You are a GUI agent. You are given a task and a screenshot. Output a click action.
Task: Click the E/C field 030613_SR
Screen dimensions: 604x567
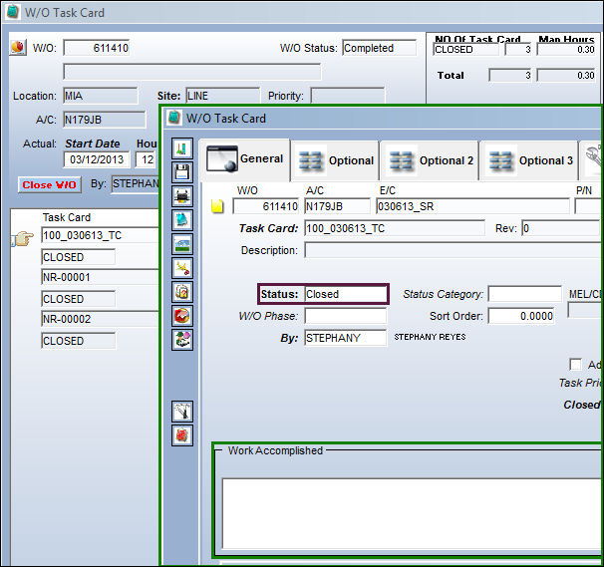point(472,206)
